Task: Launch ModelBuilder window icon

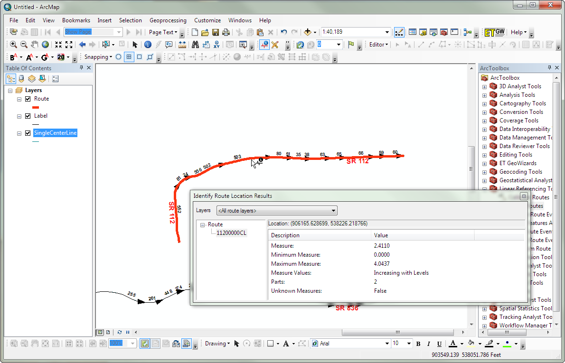Action: point(468,32)
